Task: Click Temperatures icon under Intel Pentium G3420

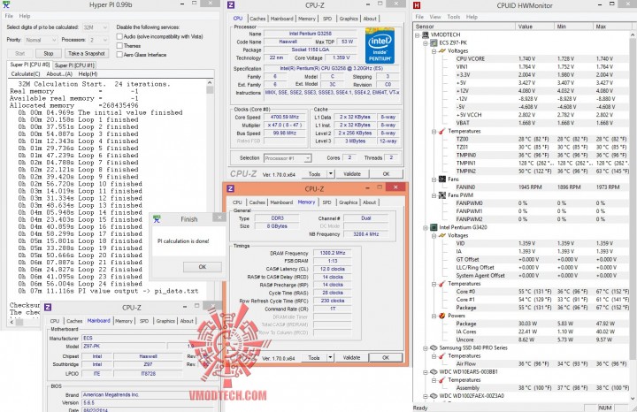Action: [x=442, y=284]
